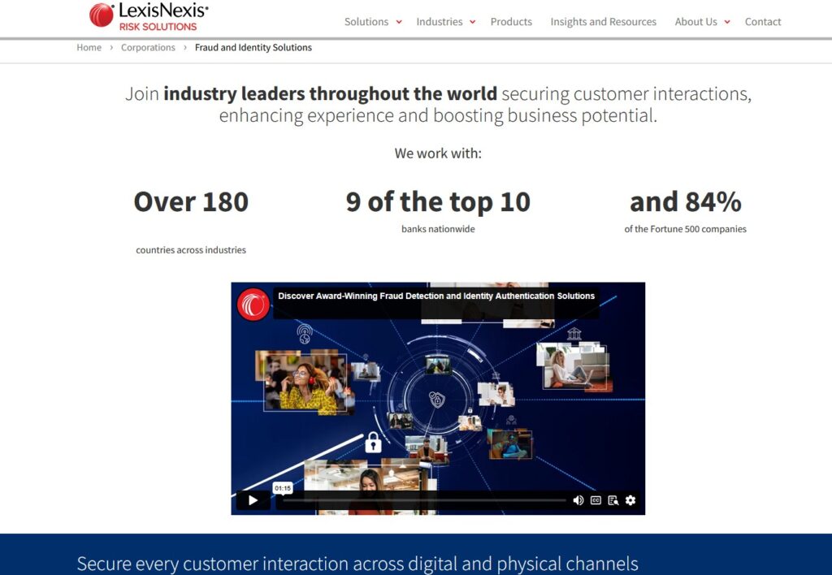This screenshot has height=575, width=832.
Task: Click the red channel logo in video
Action: [253, 305]
